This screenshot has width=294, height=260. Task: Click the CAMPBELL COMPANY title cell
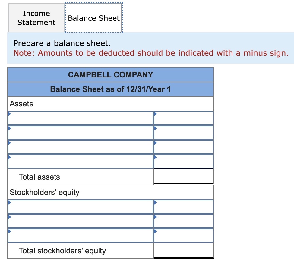coord(110,75)
